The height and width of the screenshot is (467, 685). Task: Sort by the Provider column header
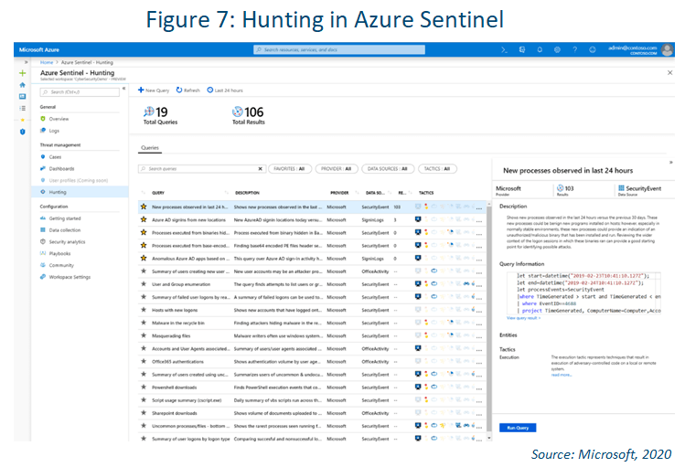(x=339, y=193)
